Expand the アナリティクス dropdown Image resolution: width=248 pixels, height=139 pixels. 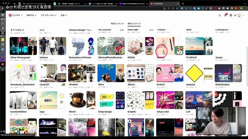(48, 15)
